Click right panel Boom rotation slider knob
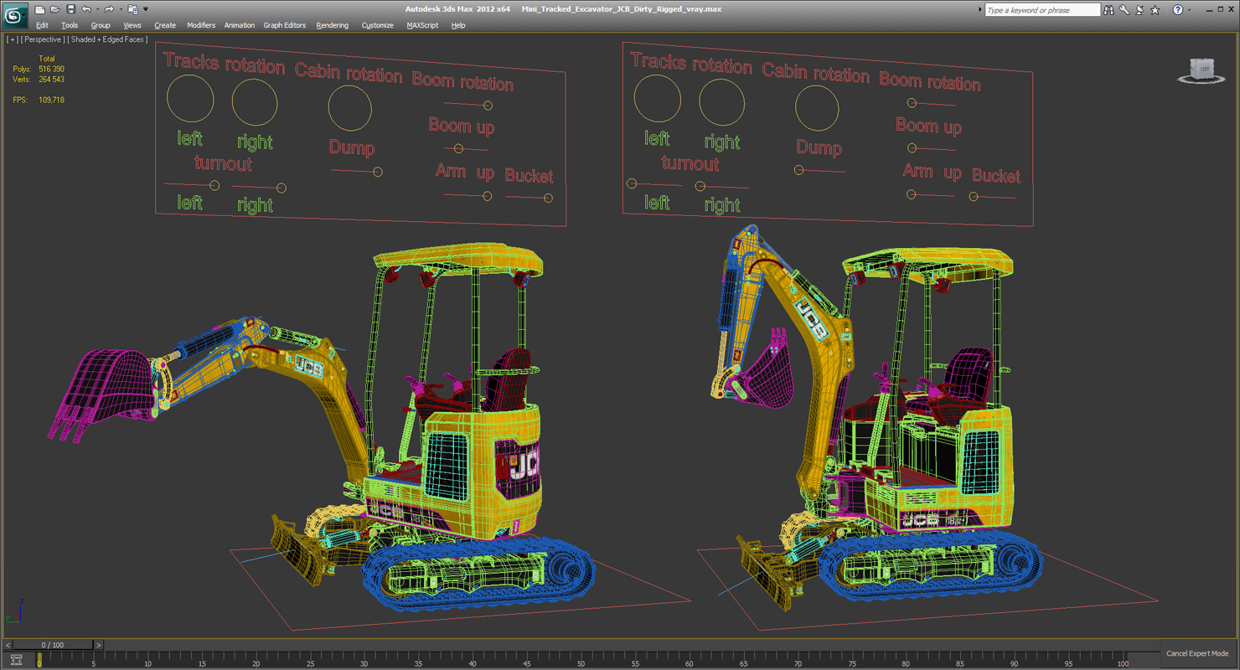1240x670 pixels. [x=912, y=103]
